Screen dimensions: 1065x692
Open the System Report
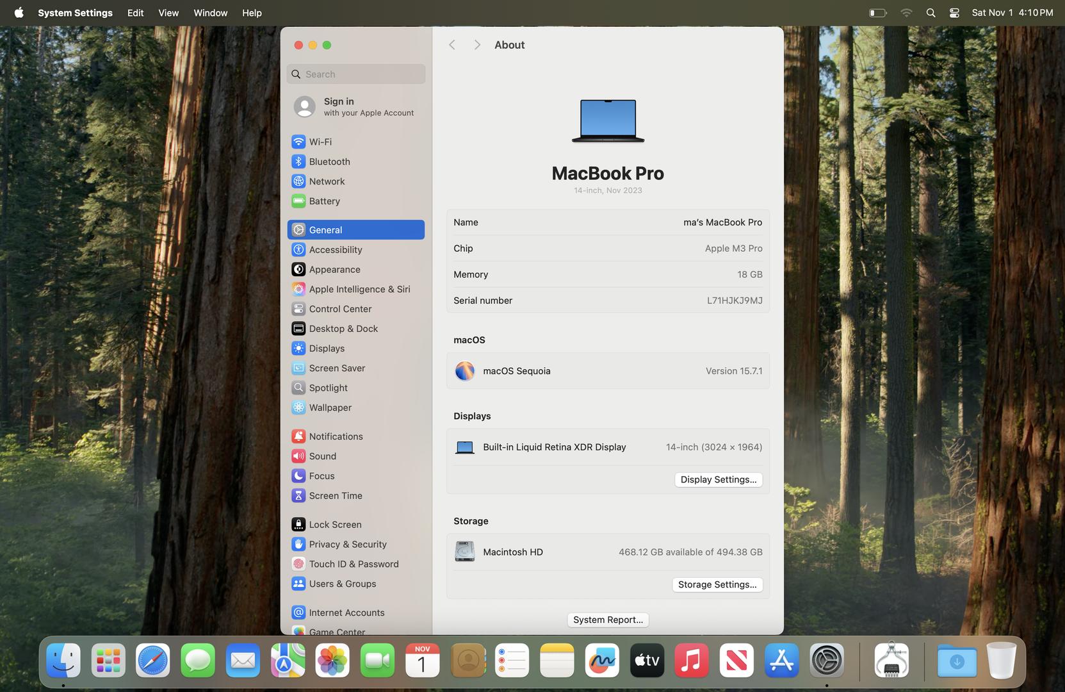click(x=608, y=620)
